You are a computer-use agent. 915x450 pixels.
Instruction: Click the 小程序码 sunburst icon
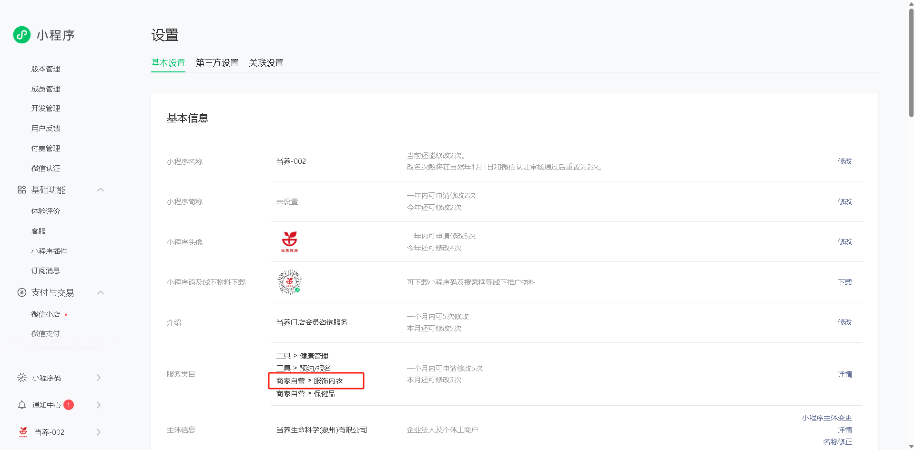[22, 378]
